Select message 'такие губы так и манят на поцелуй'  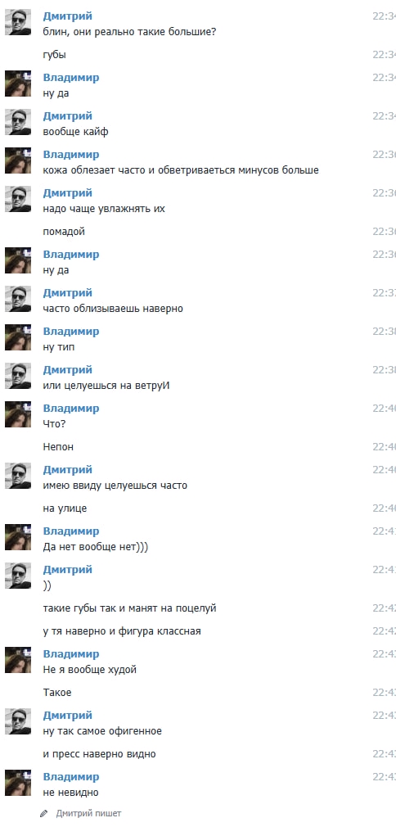pos(130,608)
